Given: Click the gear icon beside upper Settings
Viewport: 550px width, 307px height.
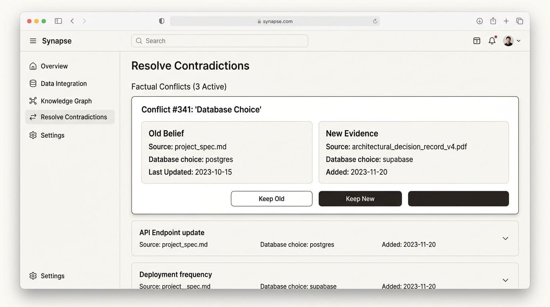Looking at the screenshot, I should tap(33, 135).
